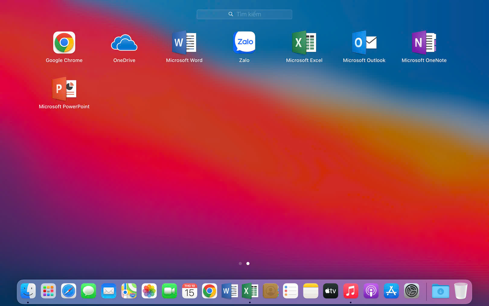Viewport: 489px width, 306px height.
Task: Launch Microsoft PowerPoint
Action: point(64,89)
